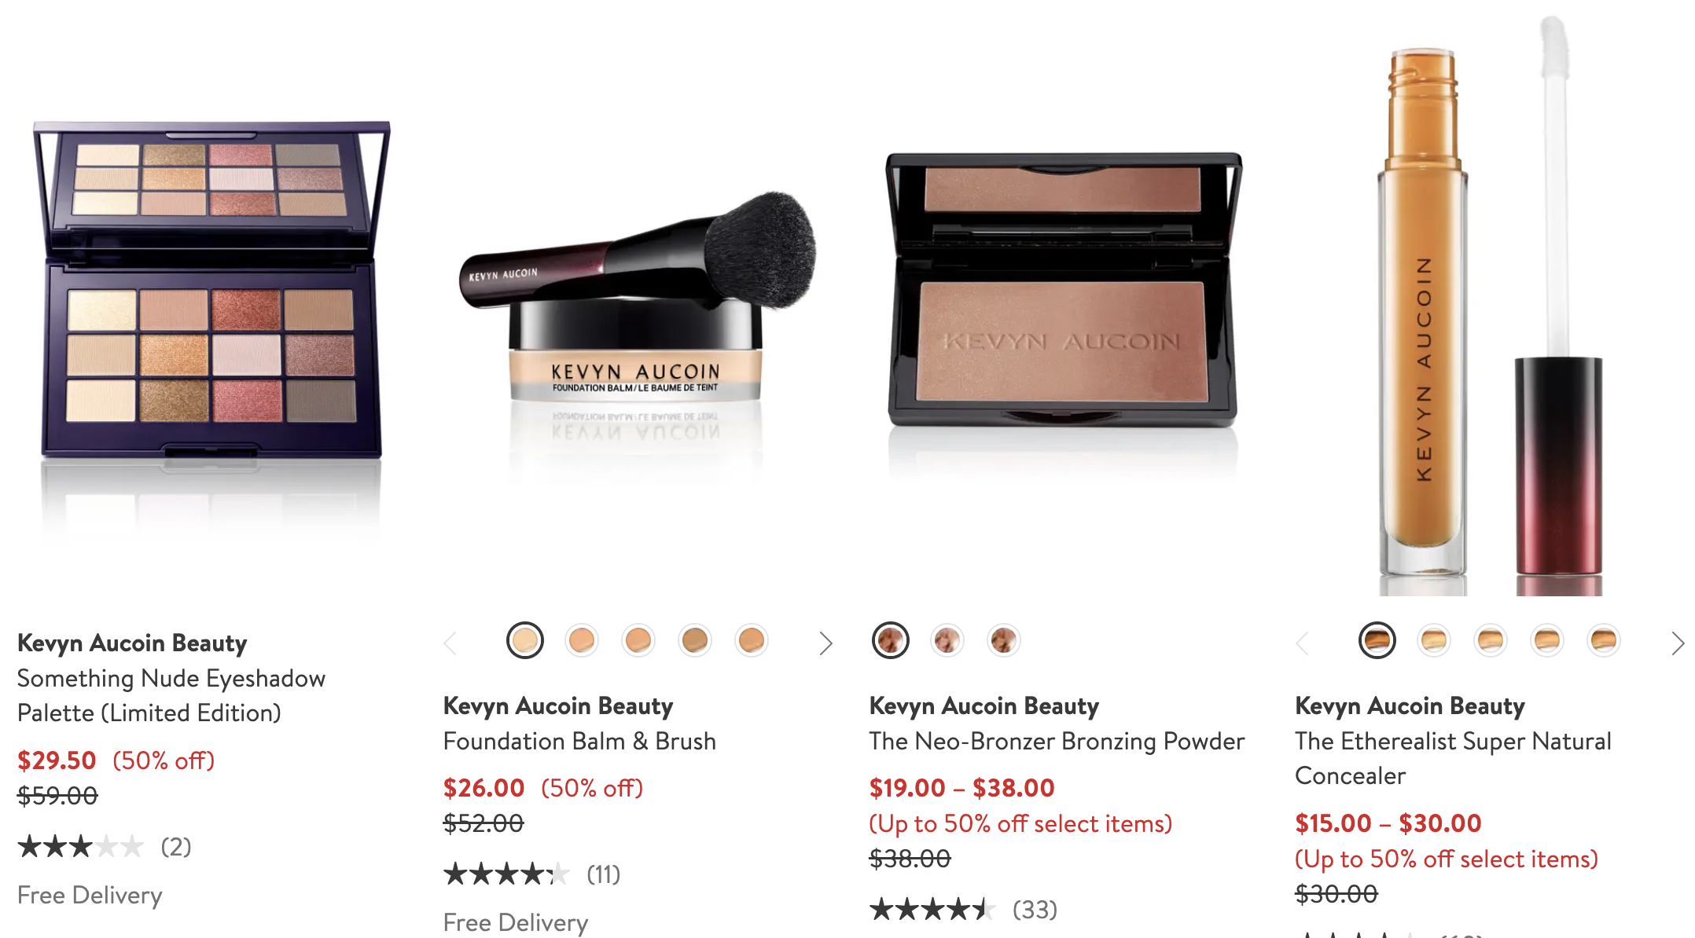View the 33 reviews for Neo-Bronzer
The height and width of the screenshot is (938, 1695).
[1035, 910]
